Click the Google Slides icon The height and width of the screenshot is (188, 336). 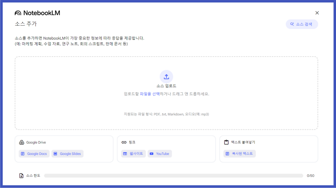[55, 154]
